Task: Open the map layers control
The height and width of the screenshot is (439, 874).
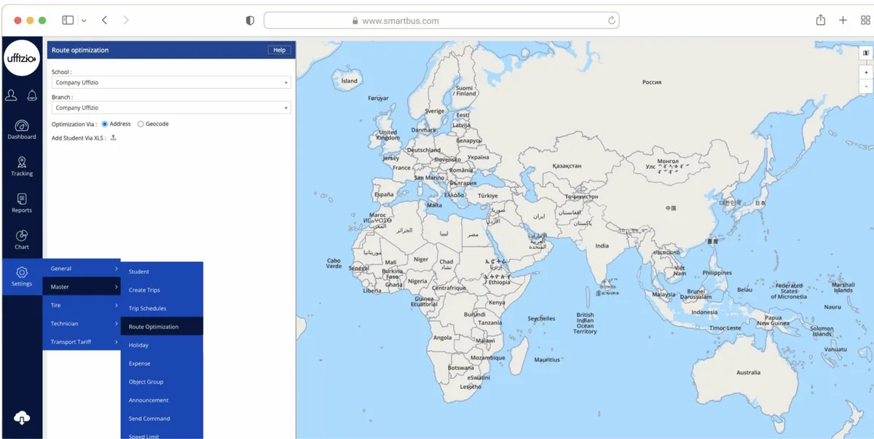Action: pyautogui.click(x=866, y=52)
